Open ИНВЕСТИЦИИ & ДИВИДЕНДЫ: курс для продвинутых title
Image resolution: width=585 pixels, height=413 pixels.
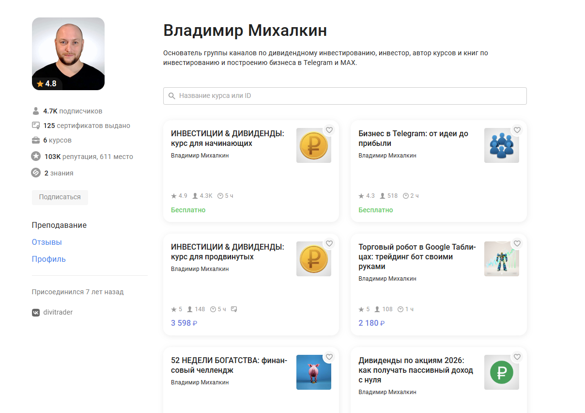228,252
